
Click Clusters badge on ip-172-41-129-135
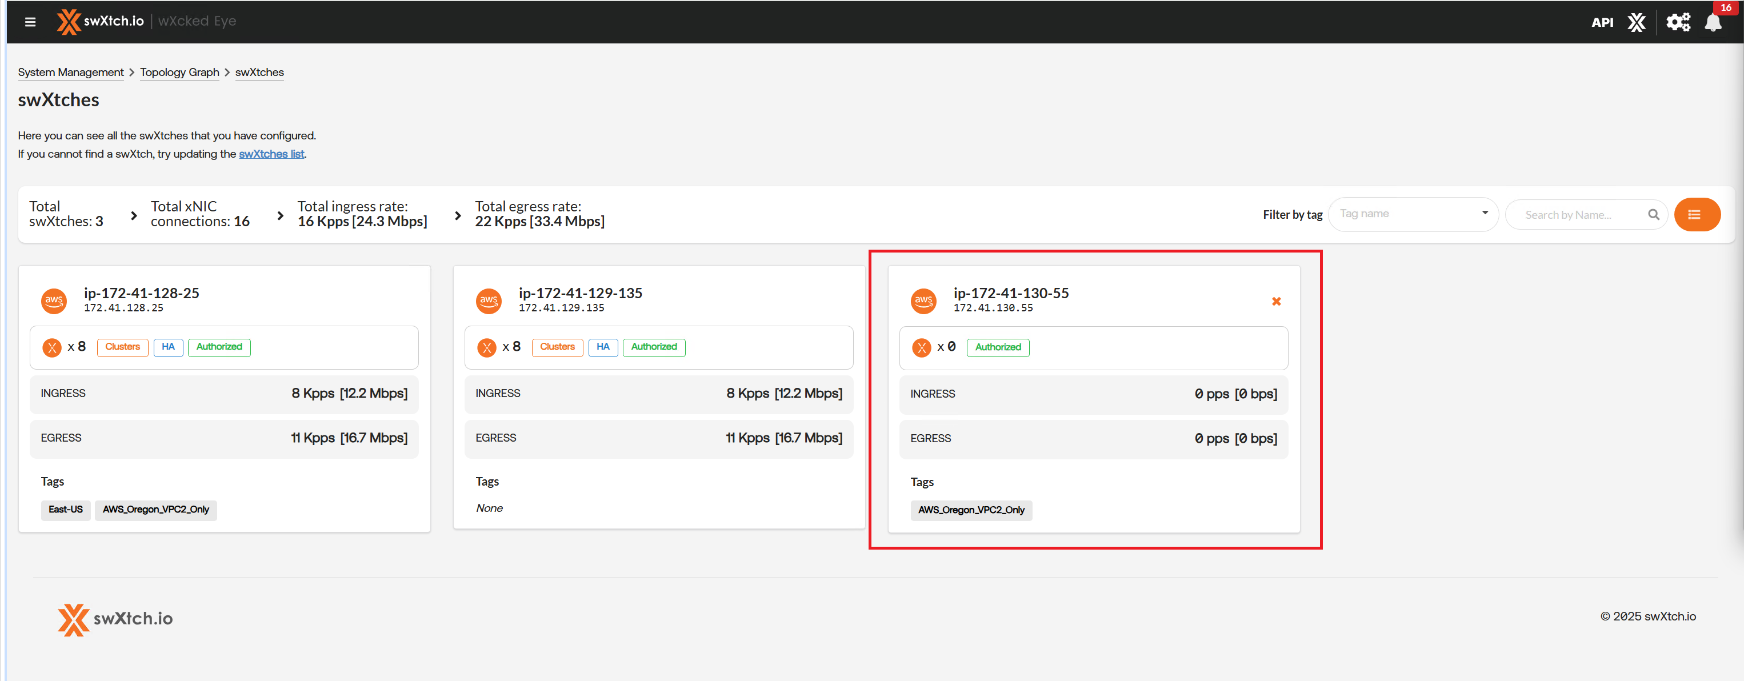557,347
